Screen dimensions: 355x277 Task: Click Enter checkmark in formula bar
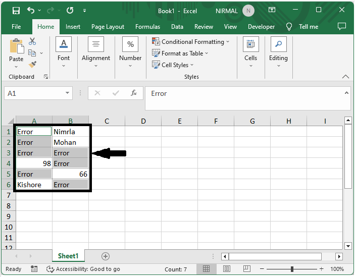[x=116, y=93]
